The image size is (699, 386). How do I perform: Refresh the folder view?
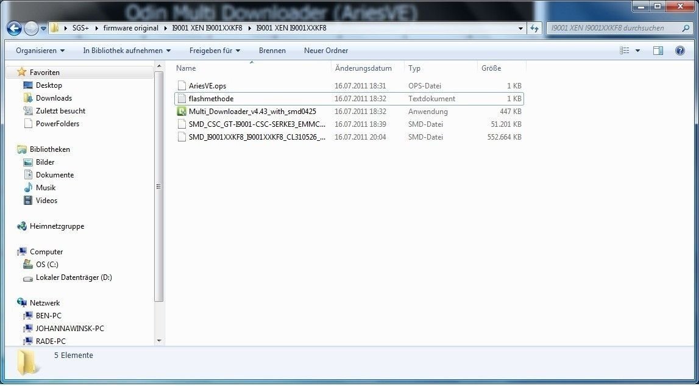pos(534,29)
